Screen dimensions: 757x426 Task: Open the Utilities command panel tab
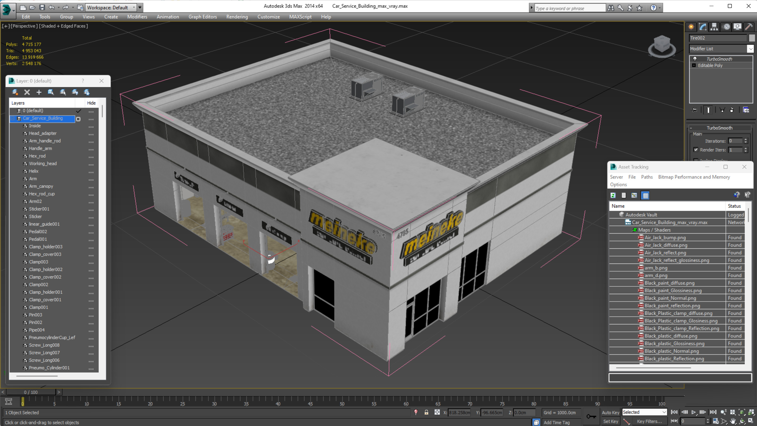(749, 27)
